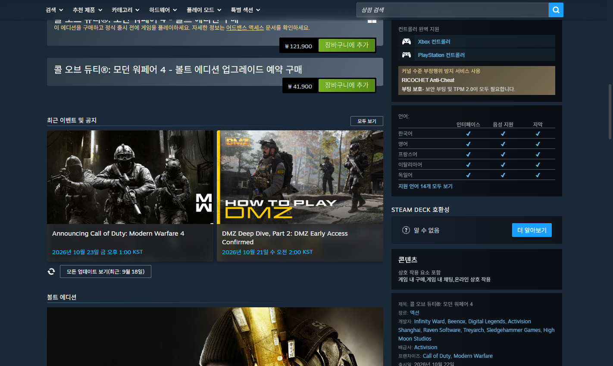Click Korean interface support checkmark
Screen dimensions: 613x366
tap(468, 134)
